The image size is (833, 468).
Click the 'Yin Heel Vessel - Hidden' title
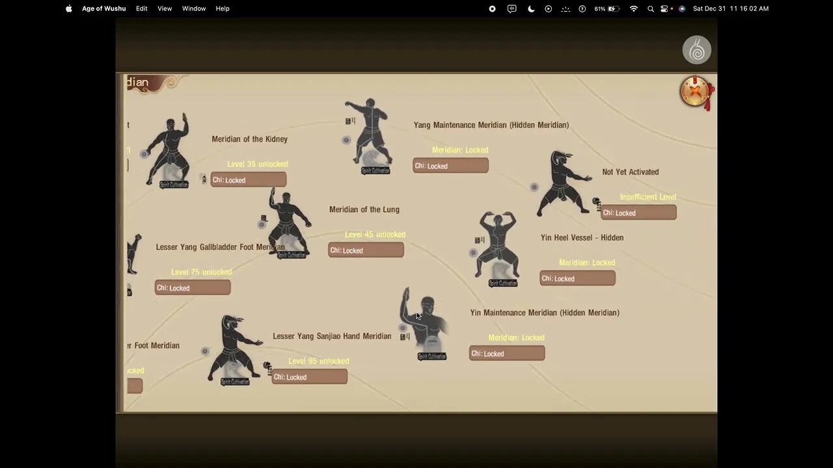coord(582,238)
